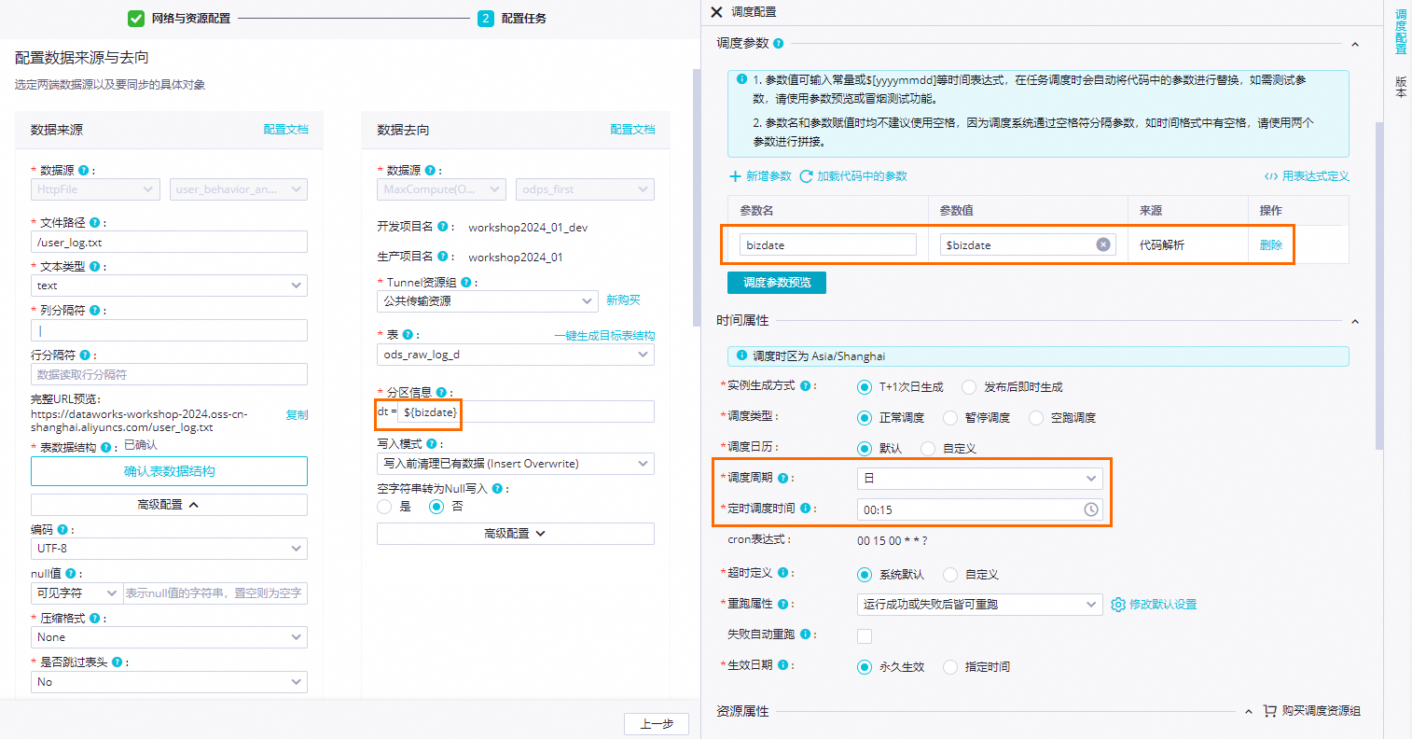Click help icon next to 文件路径
Image resolution: width=1412 pixels, height=739 pixels.
click(x=95, y=223)
